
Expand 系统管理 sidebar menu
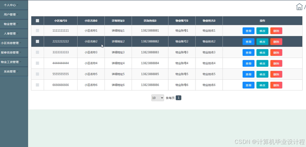click(x=14, y=72)
